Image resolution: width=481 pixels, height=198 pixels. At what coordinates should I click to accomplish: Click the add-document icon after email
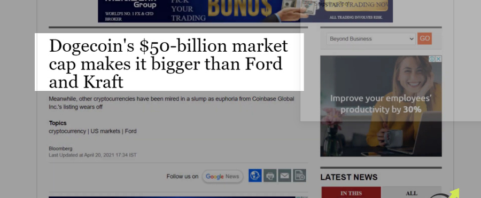(x=299, y=176)
